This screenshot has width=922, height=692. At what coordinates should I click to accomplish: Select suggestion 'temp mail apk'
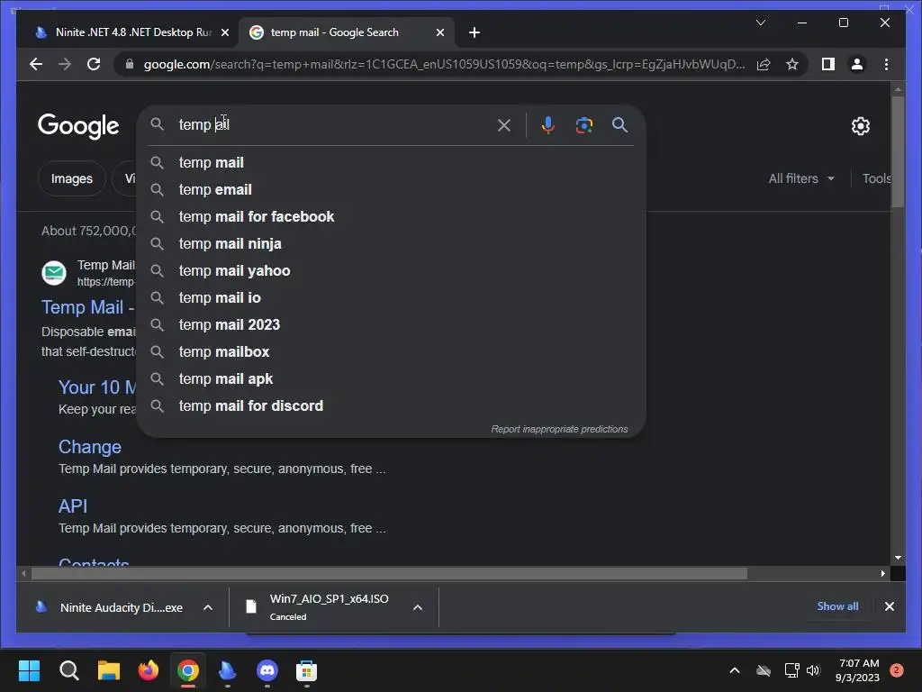tap(391, 379)
